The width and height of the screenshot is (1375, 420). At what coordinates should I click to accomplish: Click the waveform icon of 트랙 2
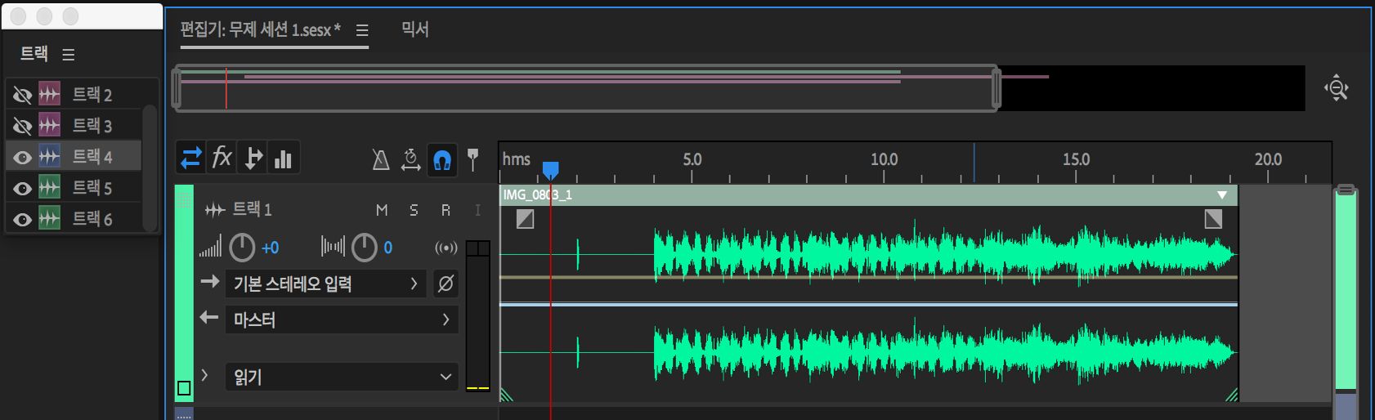(49, 95)
